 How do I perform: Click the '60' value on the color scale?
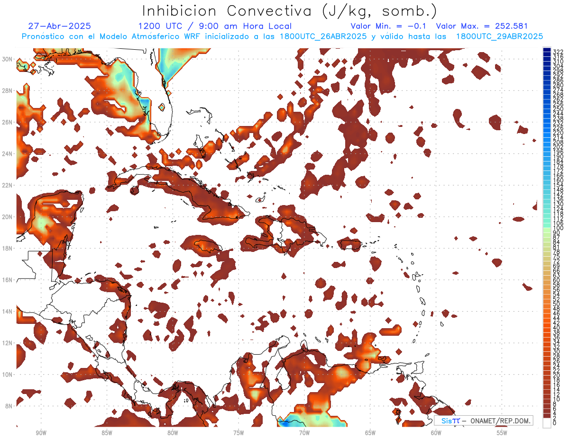tap(556, 280)
